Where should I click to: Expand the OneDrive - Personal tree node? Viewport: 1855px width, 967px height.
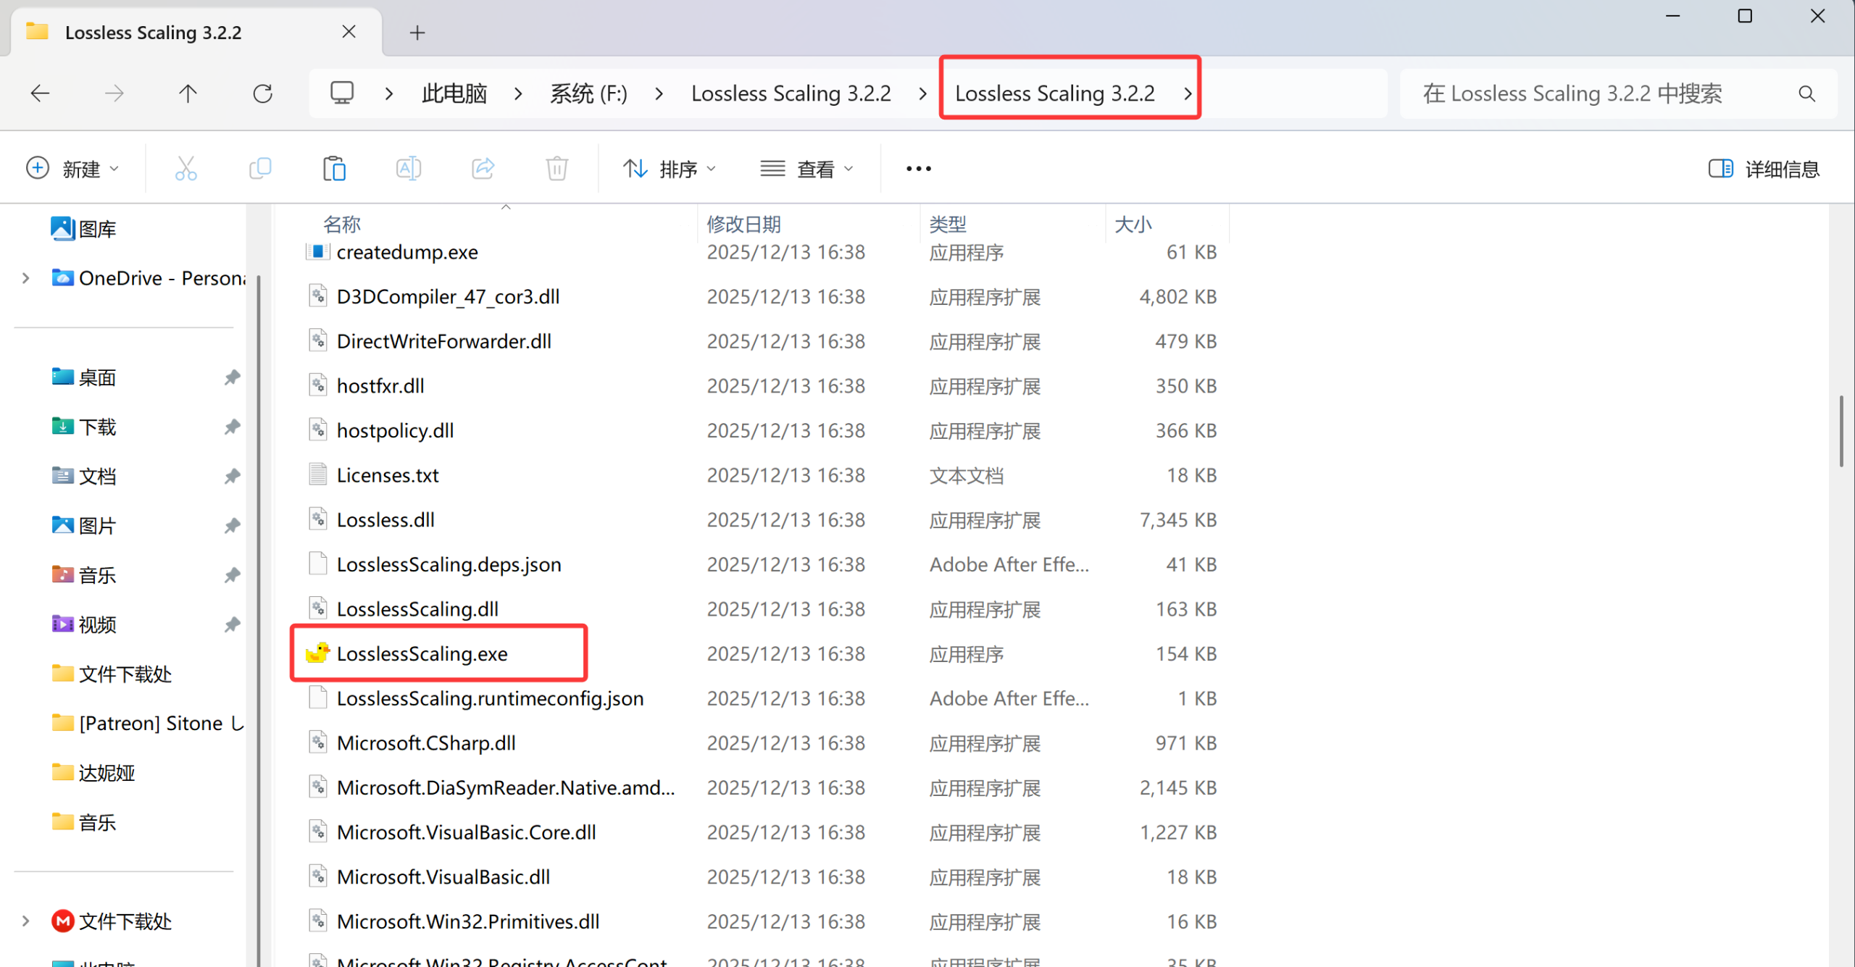(x=26, y=278)
